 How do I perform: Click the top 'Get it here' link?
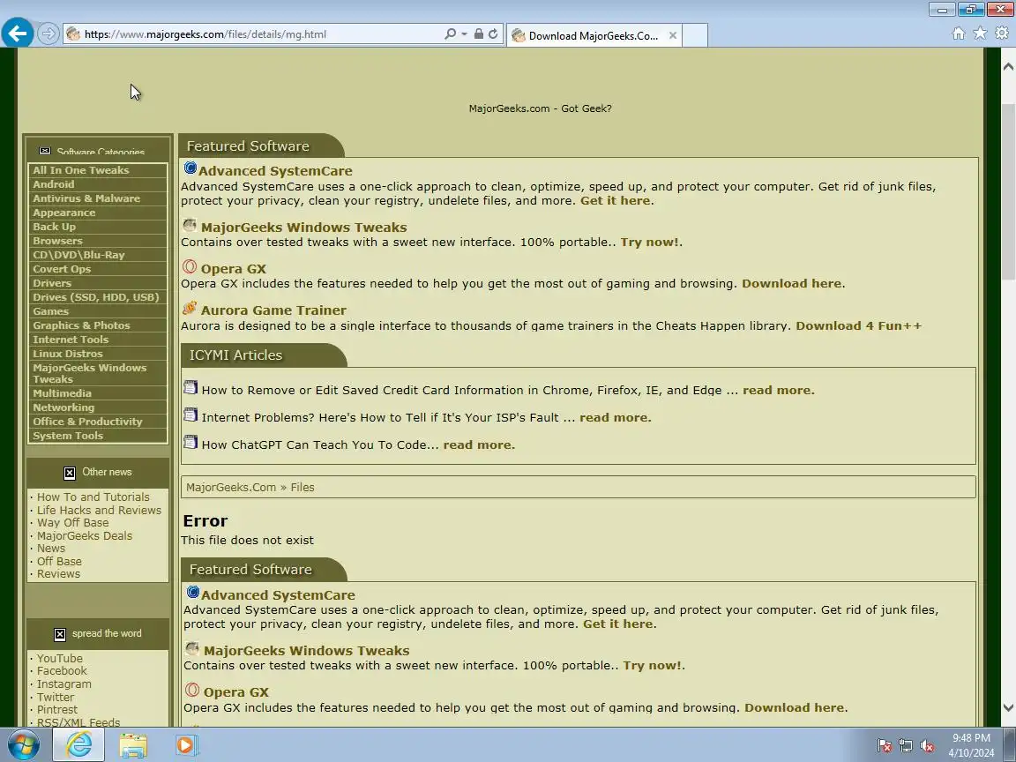coord(616,201)
